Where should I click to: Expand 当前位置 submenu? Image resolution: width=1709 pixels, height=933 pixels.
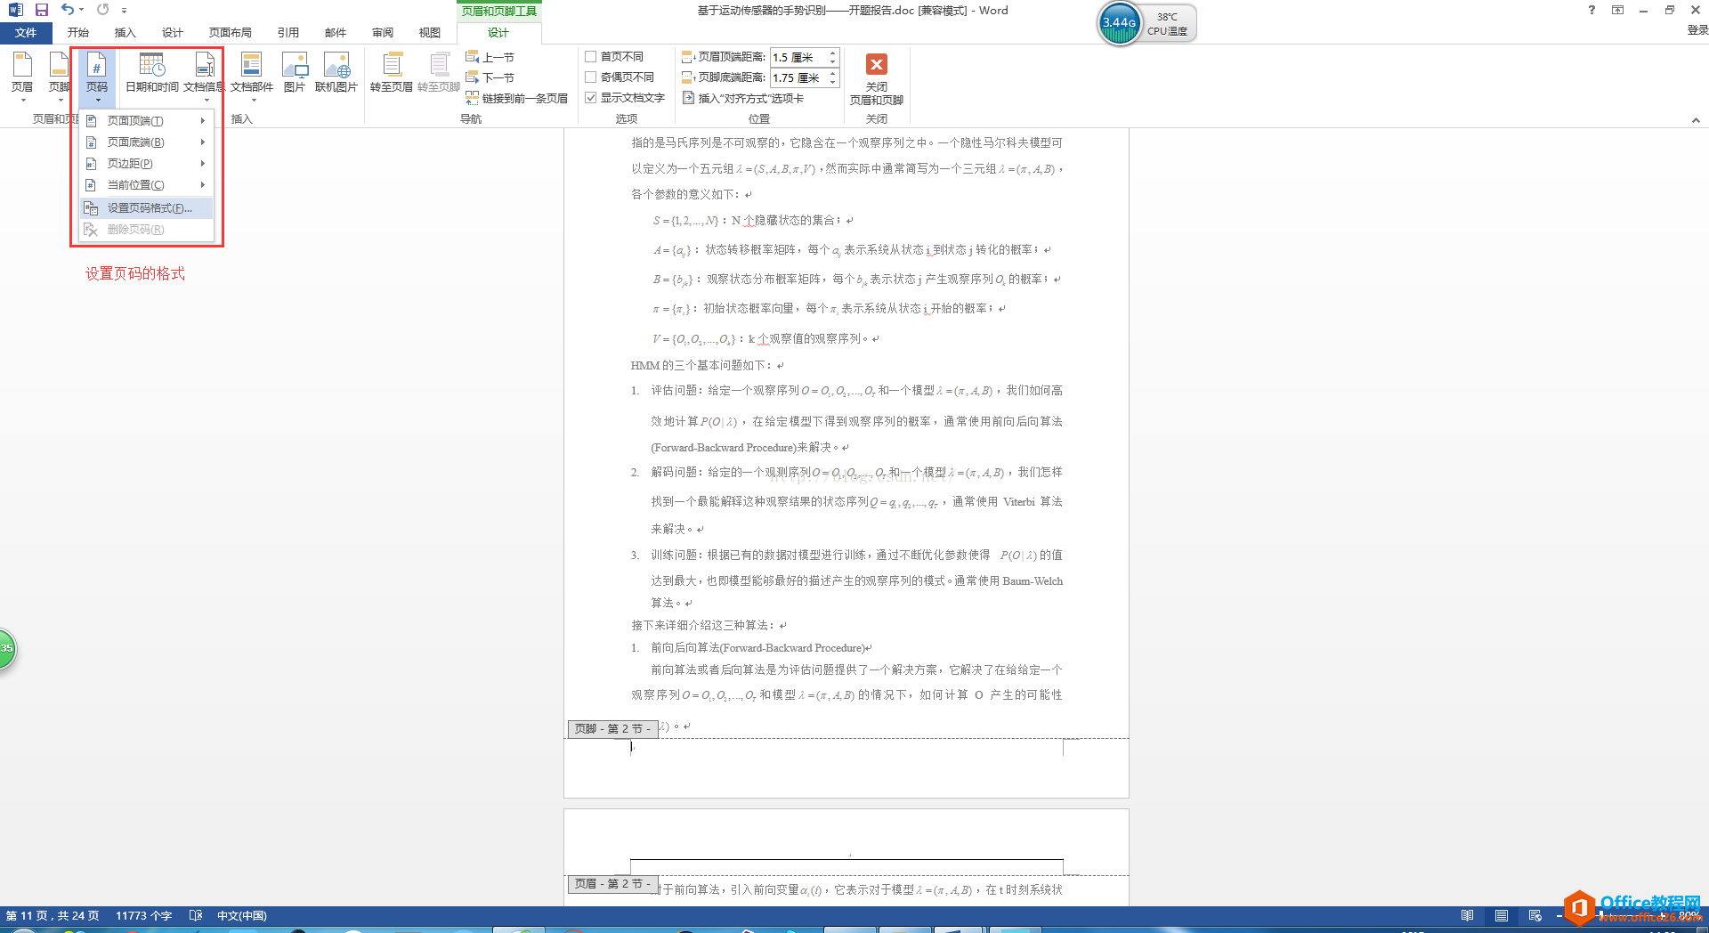tap(147, 185)
